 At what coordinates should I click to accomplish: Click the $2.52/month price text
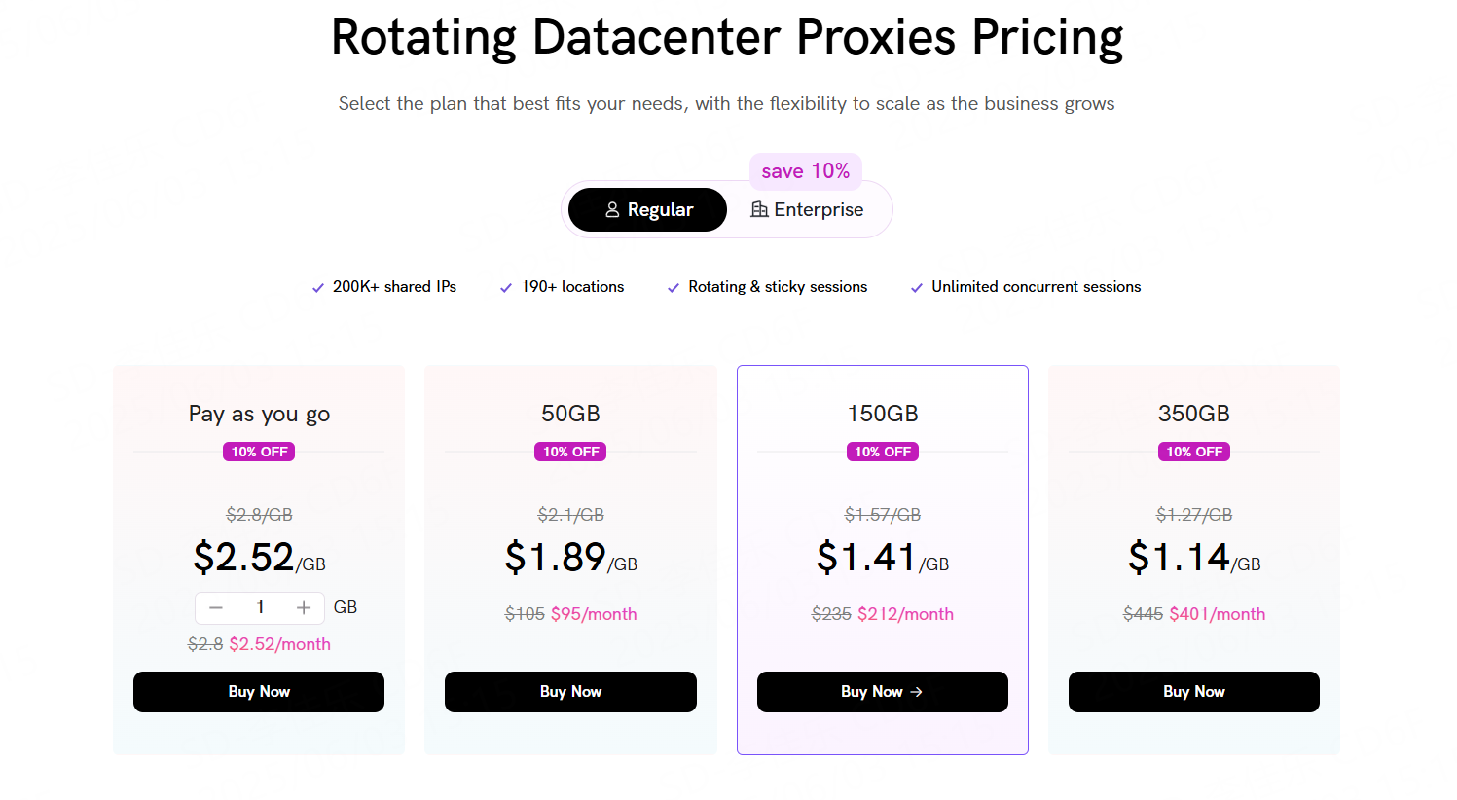pyautogui.click(x=280, y=644)
